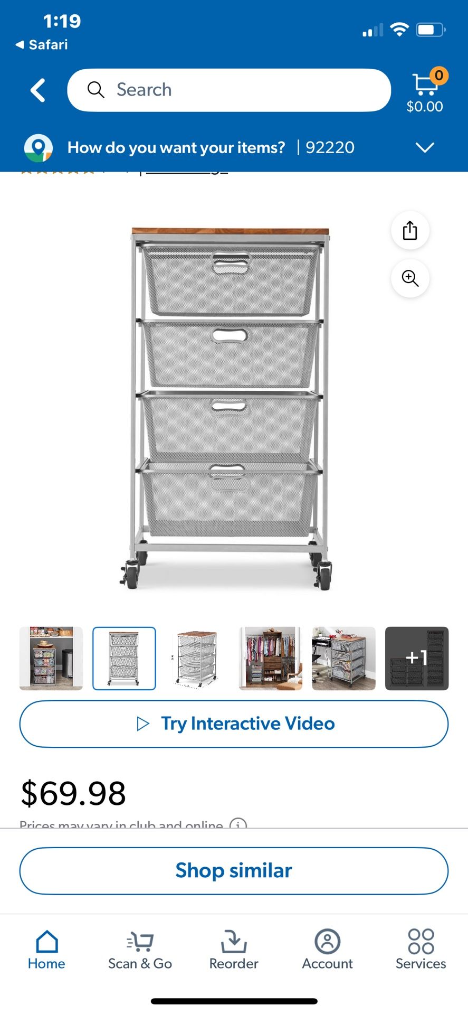
Task: Open the Services tab
Action: pos(421,950)
